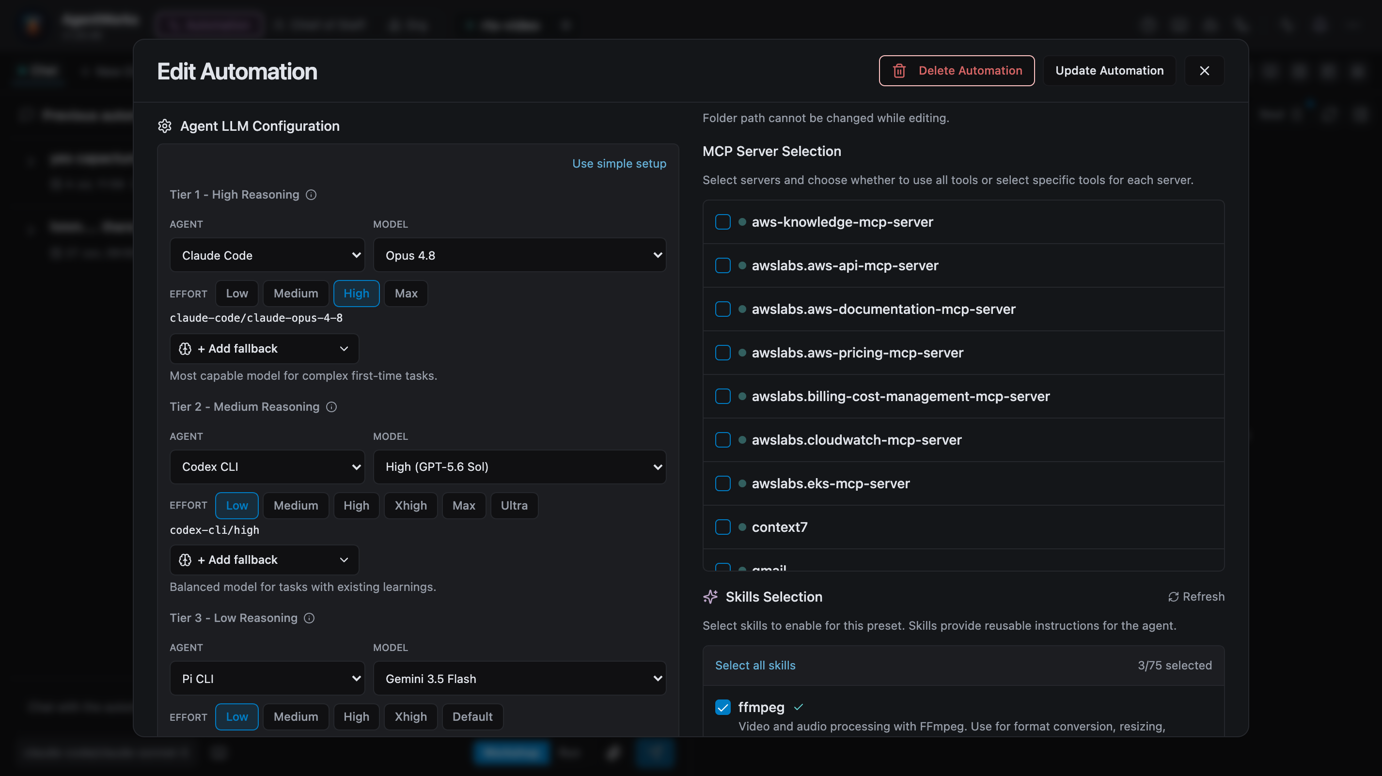Set Tier 2 effort to Xhigh
Image resolution: width=1382 pixels, height=776 pixels.
click(x=411, y=506)
